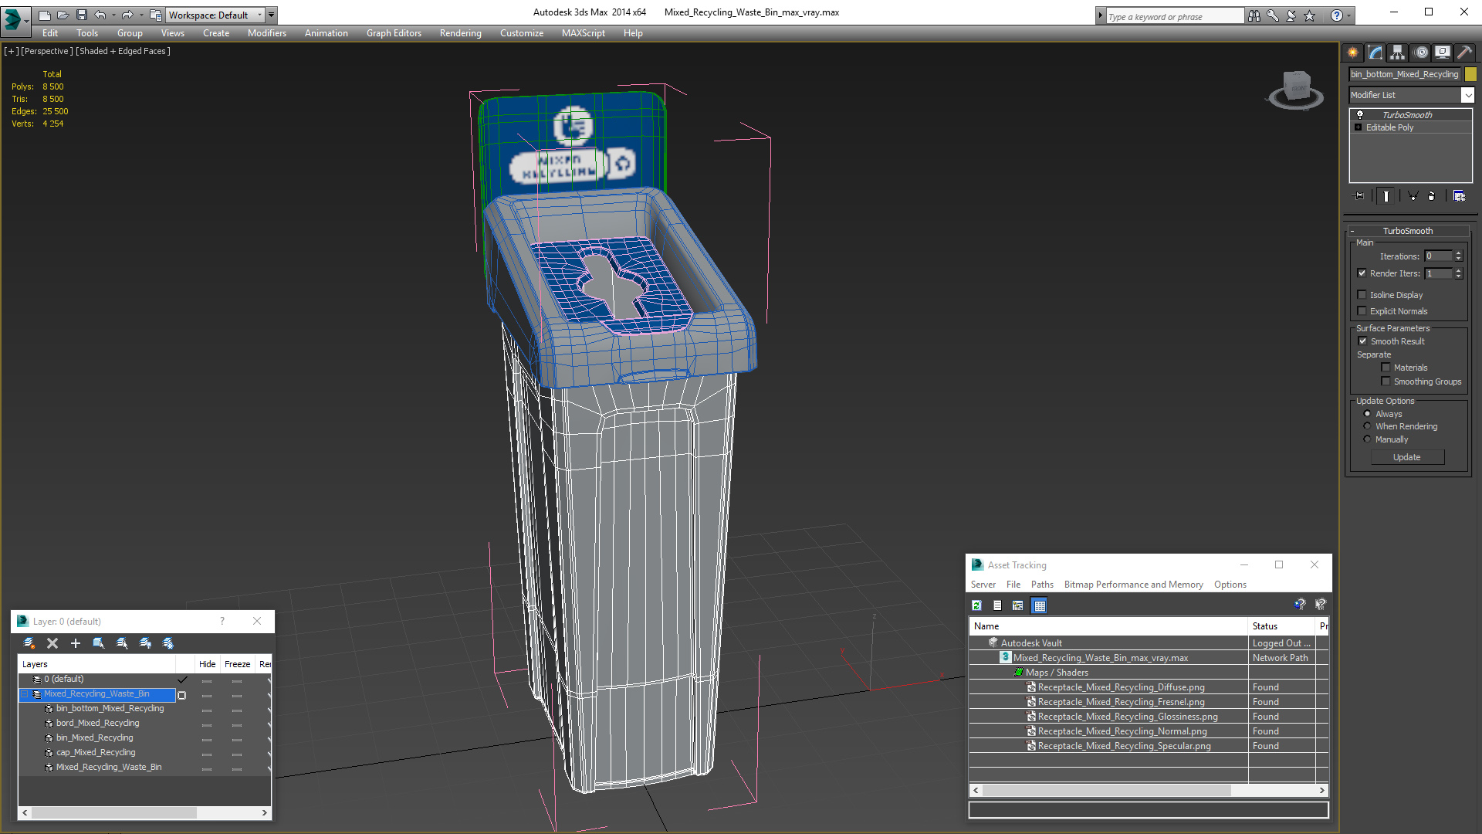Click the tree view icon in Asset Tracking

1018,605
